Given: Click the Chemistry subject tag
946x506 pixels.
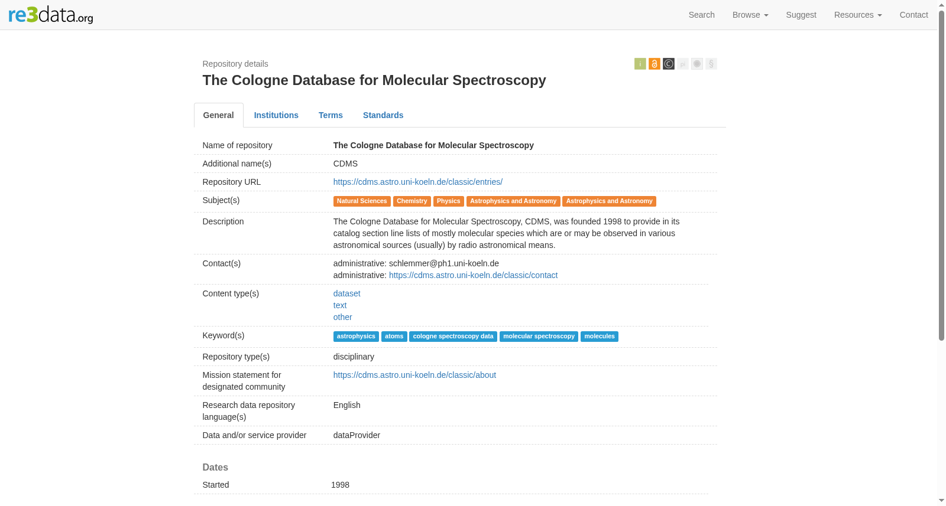Looking at the screenshot, I should pos(412,201).
